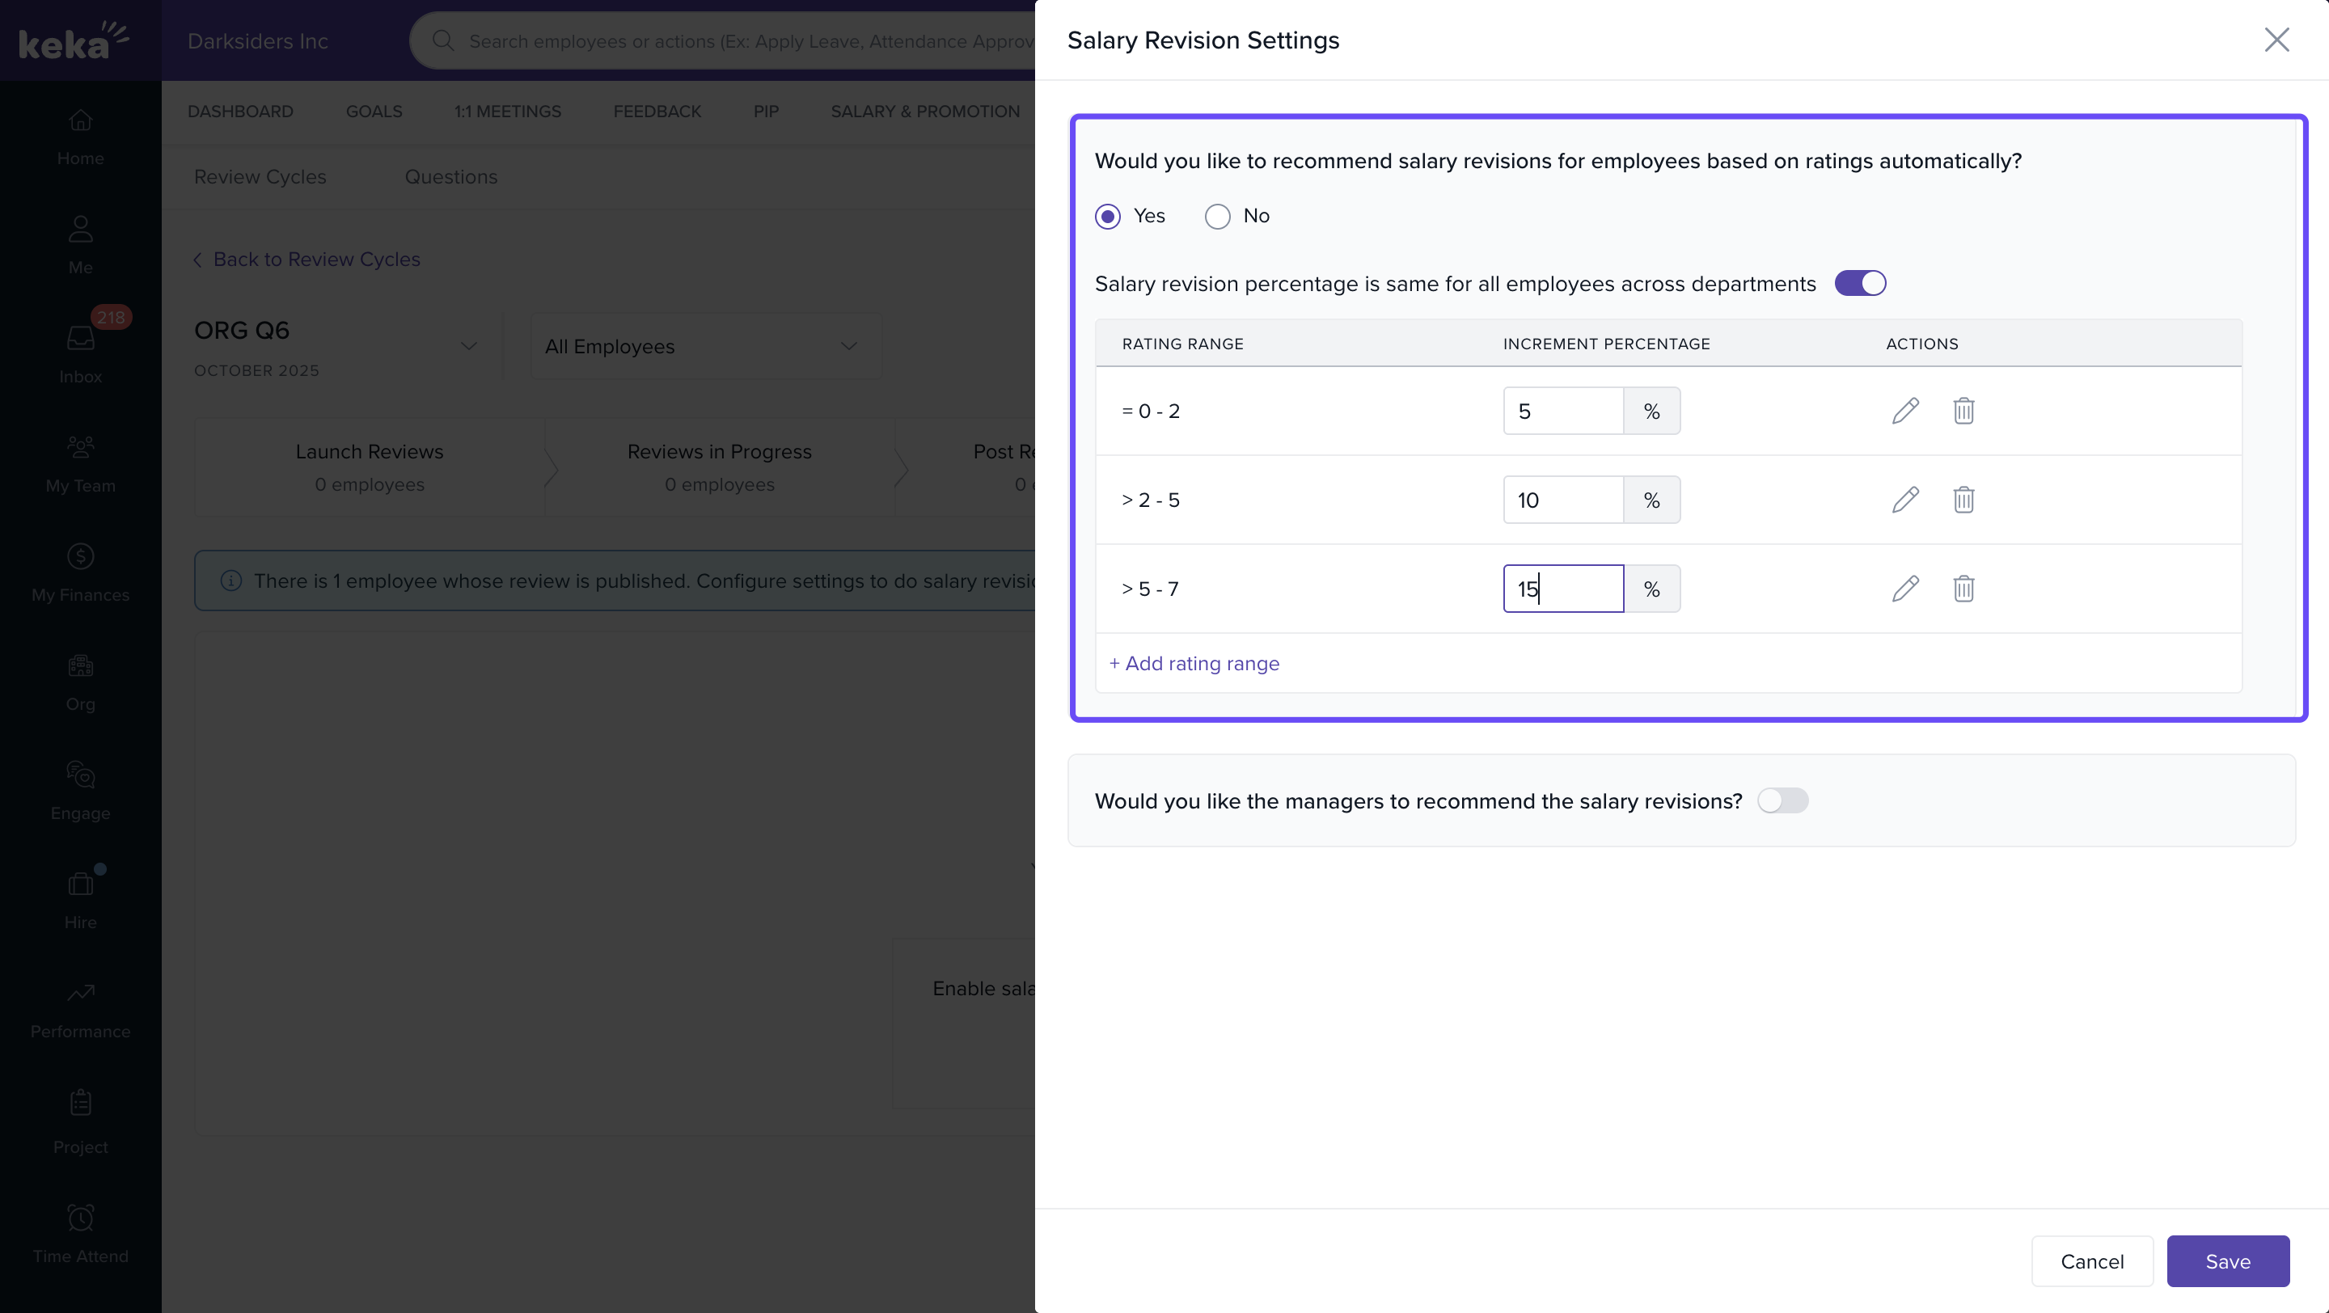Click the 10 percent increment input field
Viewport: 2329px width, 1313px height.
coord(1562,500)
